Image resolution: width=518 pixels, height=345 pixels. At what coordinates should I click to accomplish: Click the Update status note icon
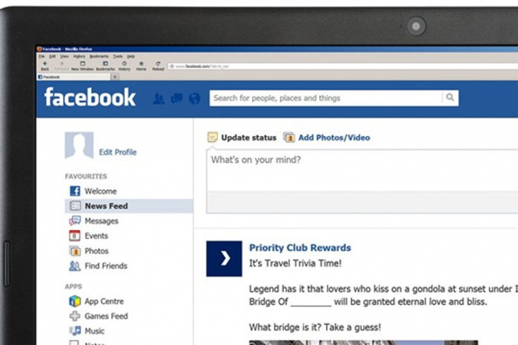[213, 137]
